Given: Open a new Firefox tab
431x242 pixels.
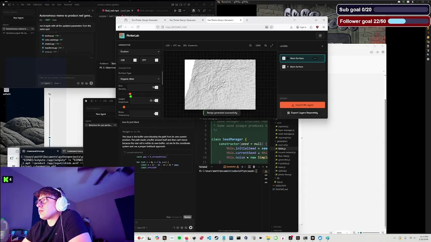Looking at the screenshot, I should (247, 20).
